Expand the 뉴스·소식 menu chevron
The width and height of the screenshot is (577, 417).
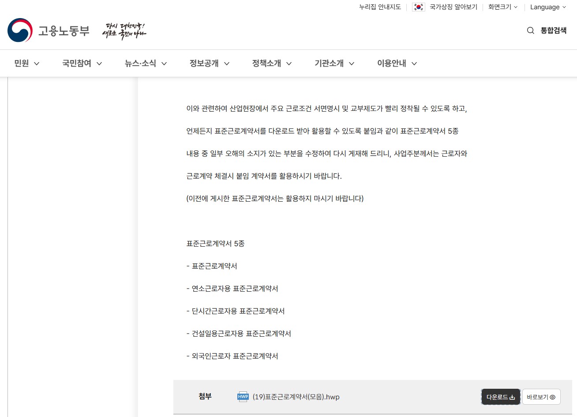164,63
